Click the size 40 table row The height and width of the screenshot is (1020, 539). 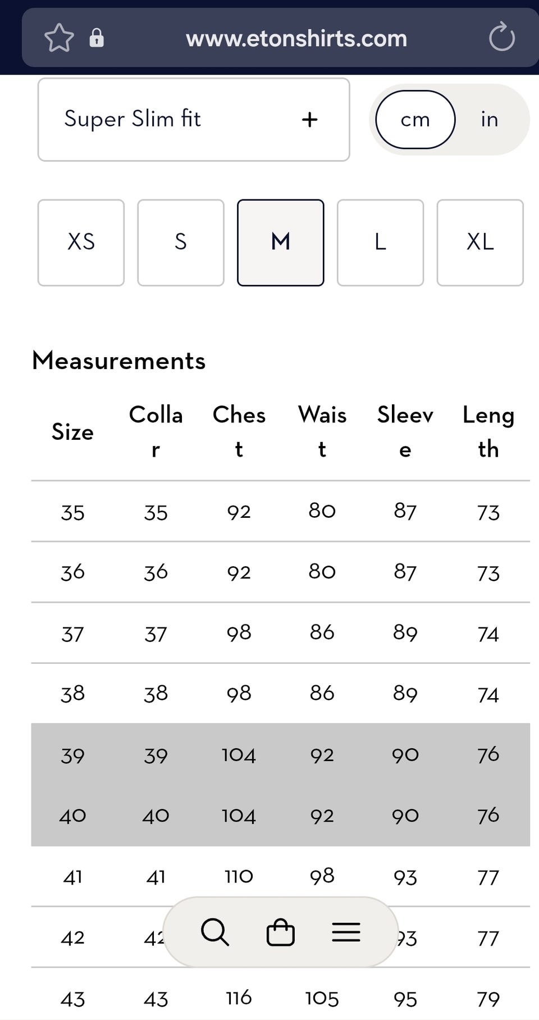click(x=280, y=816)
